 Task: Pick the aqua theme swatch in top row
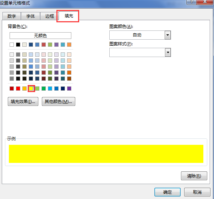[x=63, y=45]
